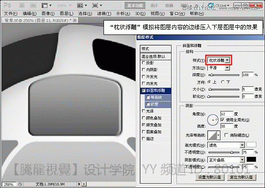Click the 深度 value field showing 100
This screenshot has width=265, height=188.
[248, 75]
